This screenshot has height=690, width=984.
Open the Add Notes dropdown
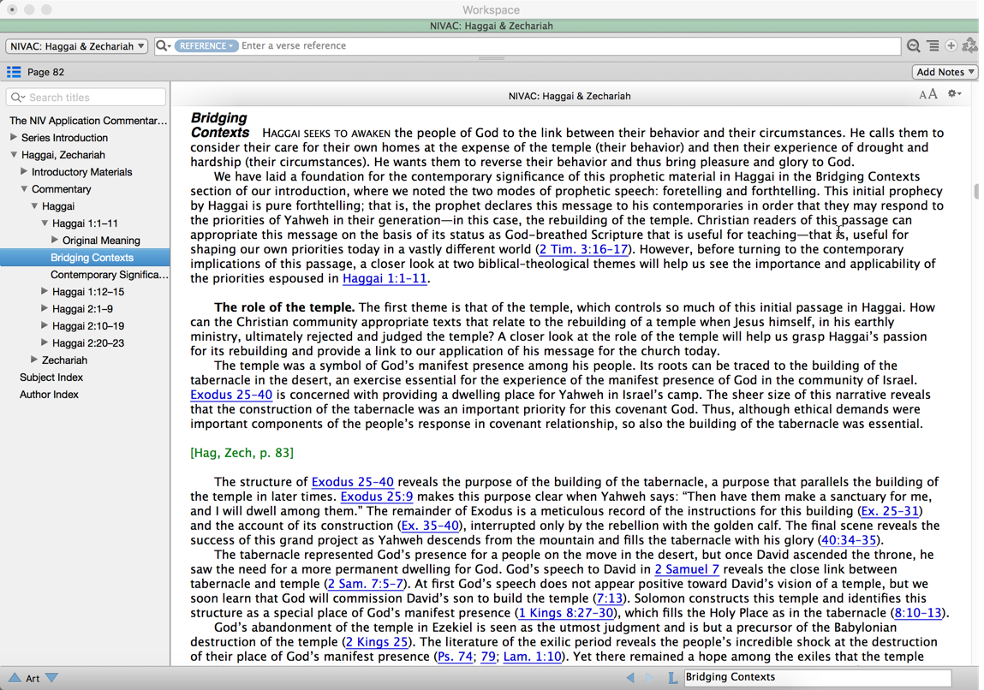(x=945, y=72)
